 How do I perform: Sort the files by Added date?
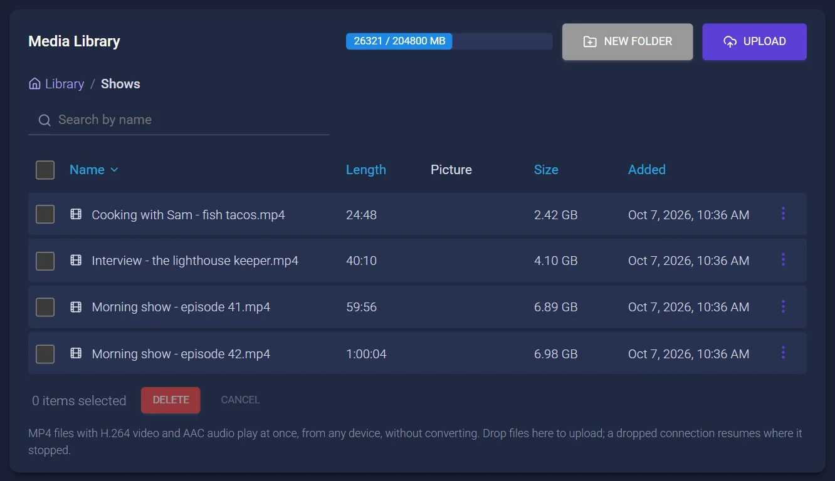(647, 170)
